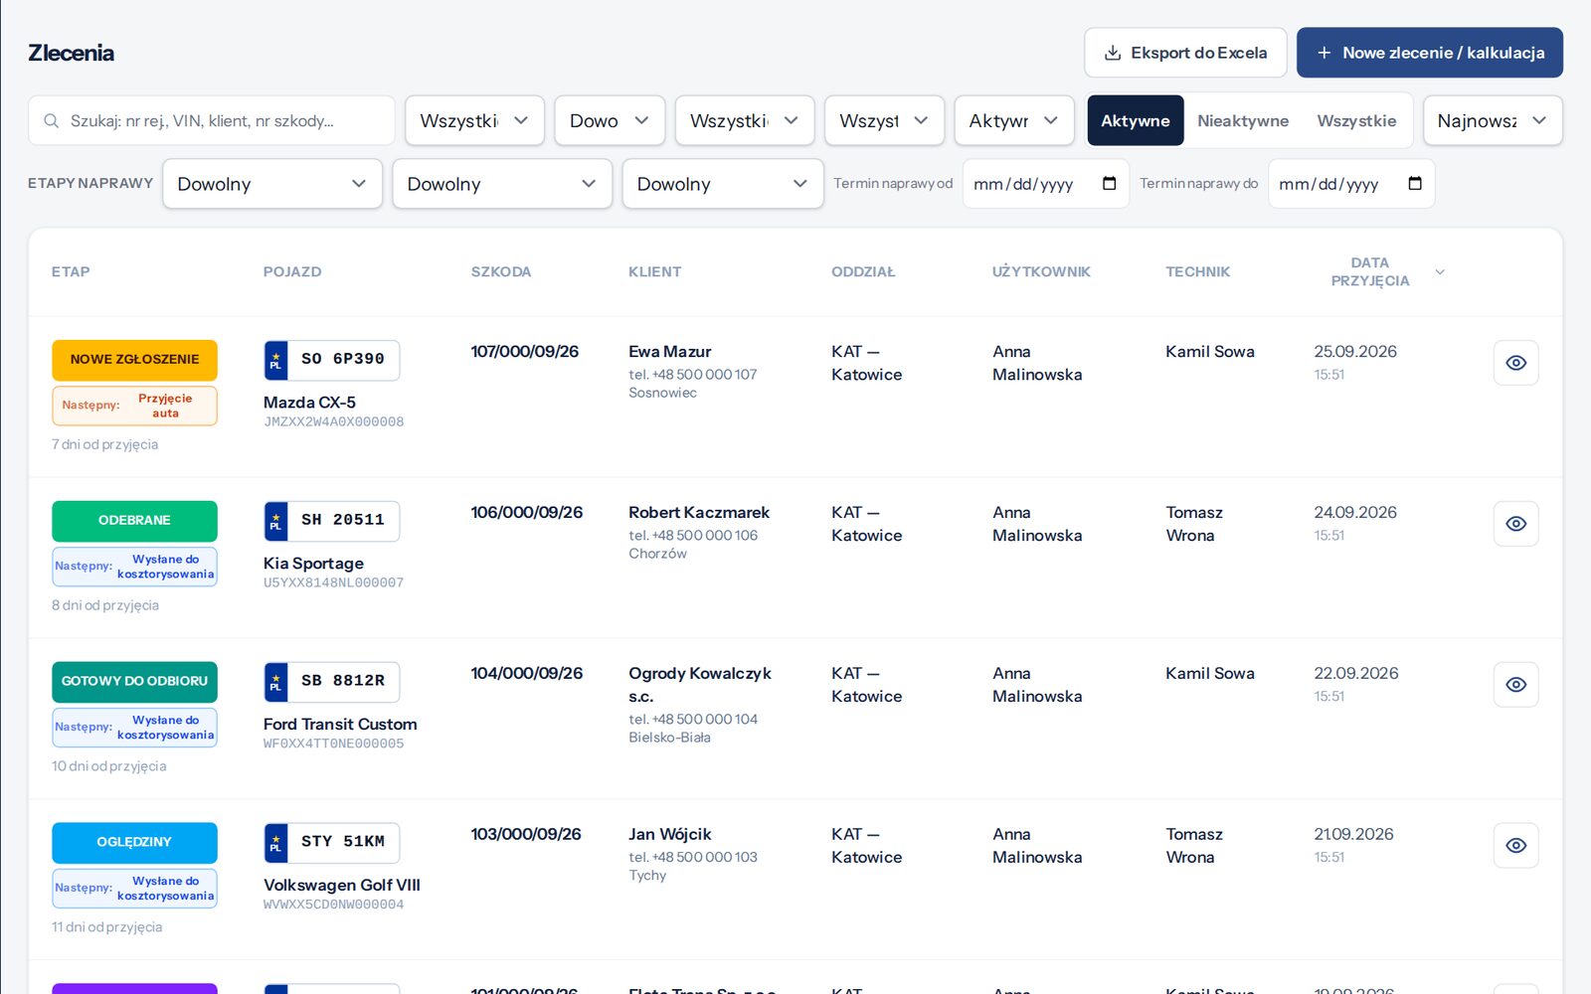Open calendar picker for Termin naprawy do

coord(1415,183)
